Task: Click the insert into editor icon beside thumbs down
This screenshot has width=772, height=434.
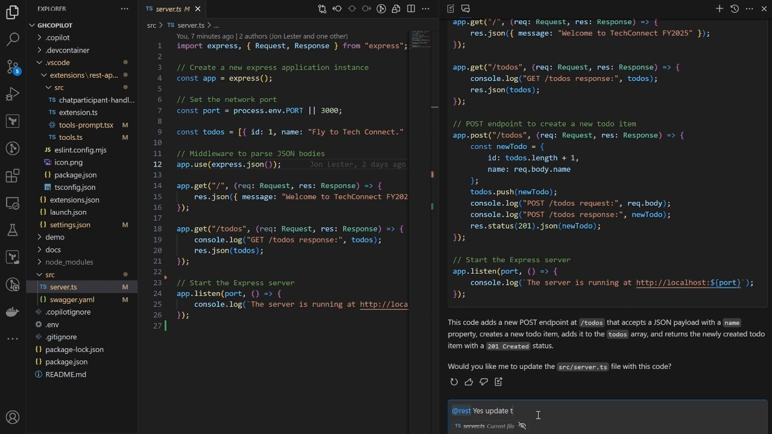Action: pos(498,382)
